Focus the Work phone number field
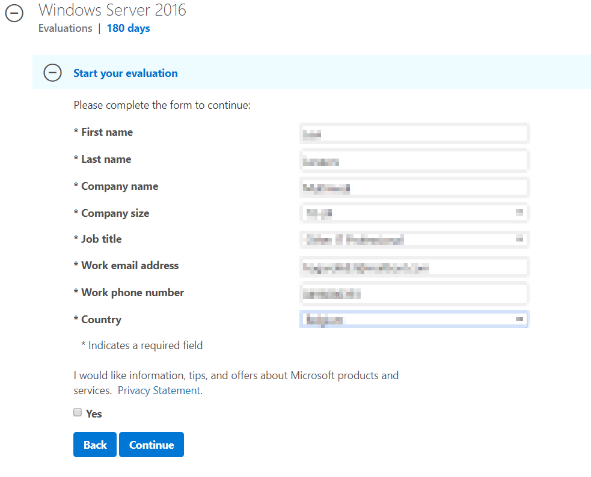Screen dimensions: 591x477 click(415, 294)
